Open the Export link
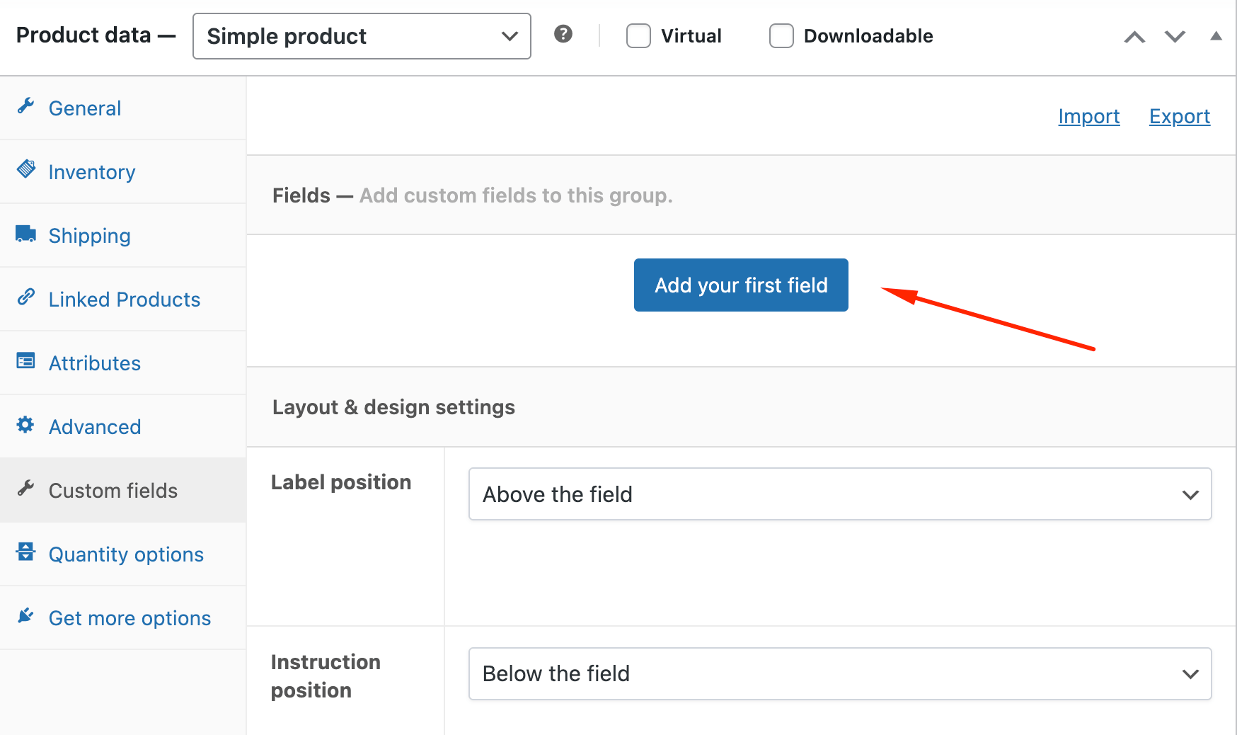The image size is (1237, 735). click(1179, 115)
